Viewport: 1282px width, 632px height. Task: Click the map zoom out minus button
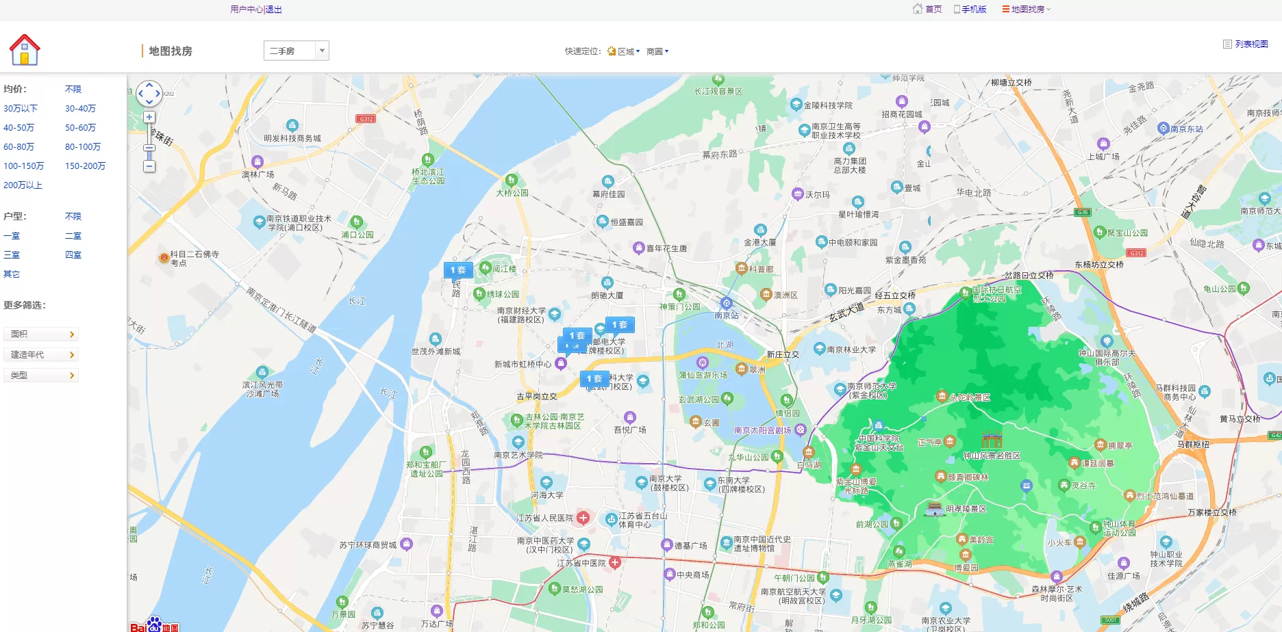pyautogui.click(x=149, y=166)
